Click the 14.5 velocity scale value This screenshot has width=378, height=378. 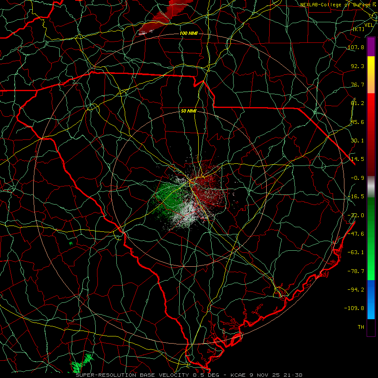[x=357, y=159]
